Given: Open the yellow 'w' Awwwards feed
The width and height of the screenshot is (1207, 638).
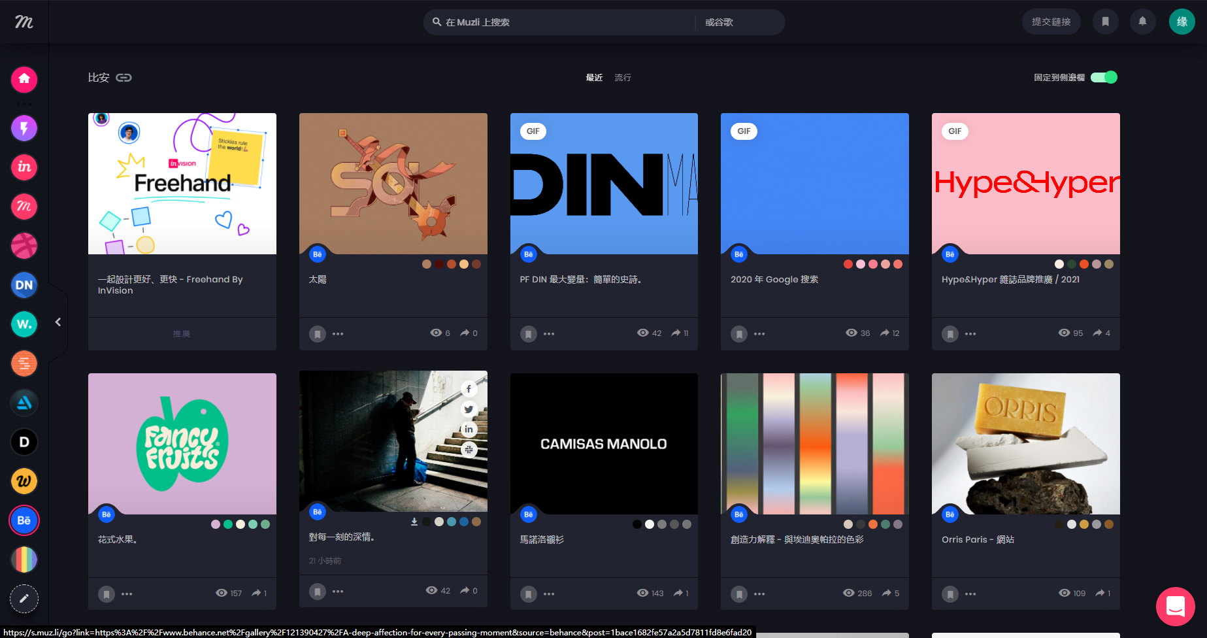Looking at the screenshot, I should click(24, 481).
